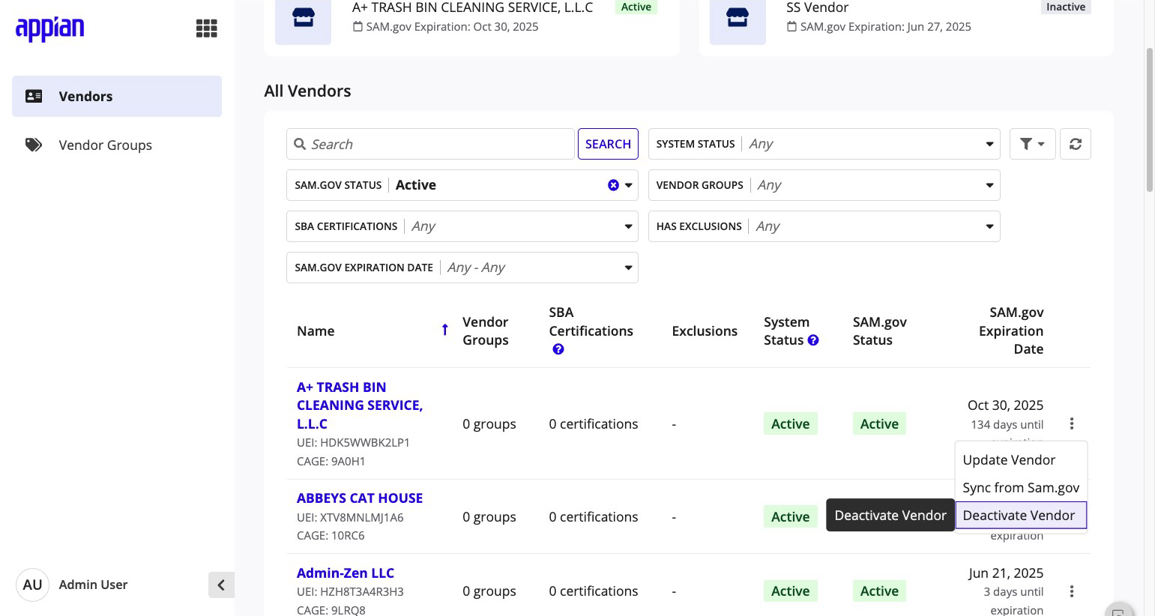Click the SEARCH button
This screenshot has height=616, width=1155.
[608, 144]
